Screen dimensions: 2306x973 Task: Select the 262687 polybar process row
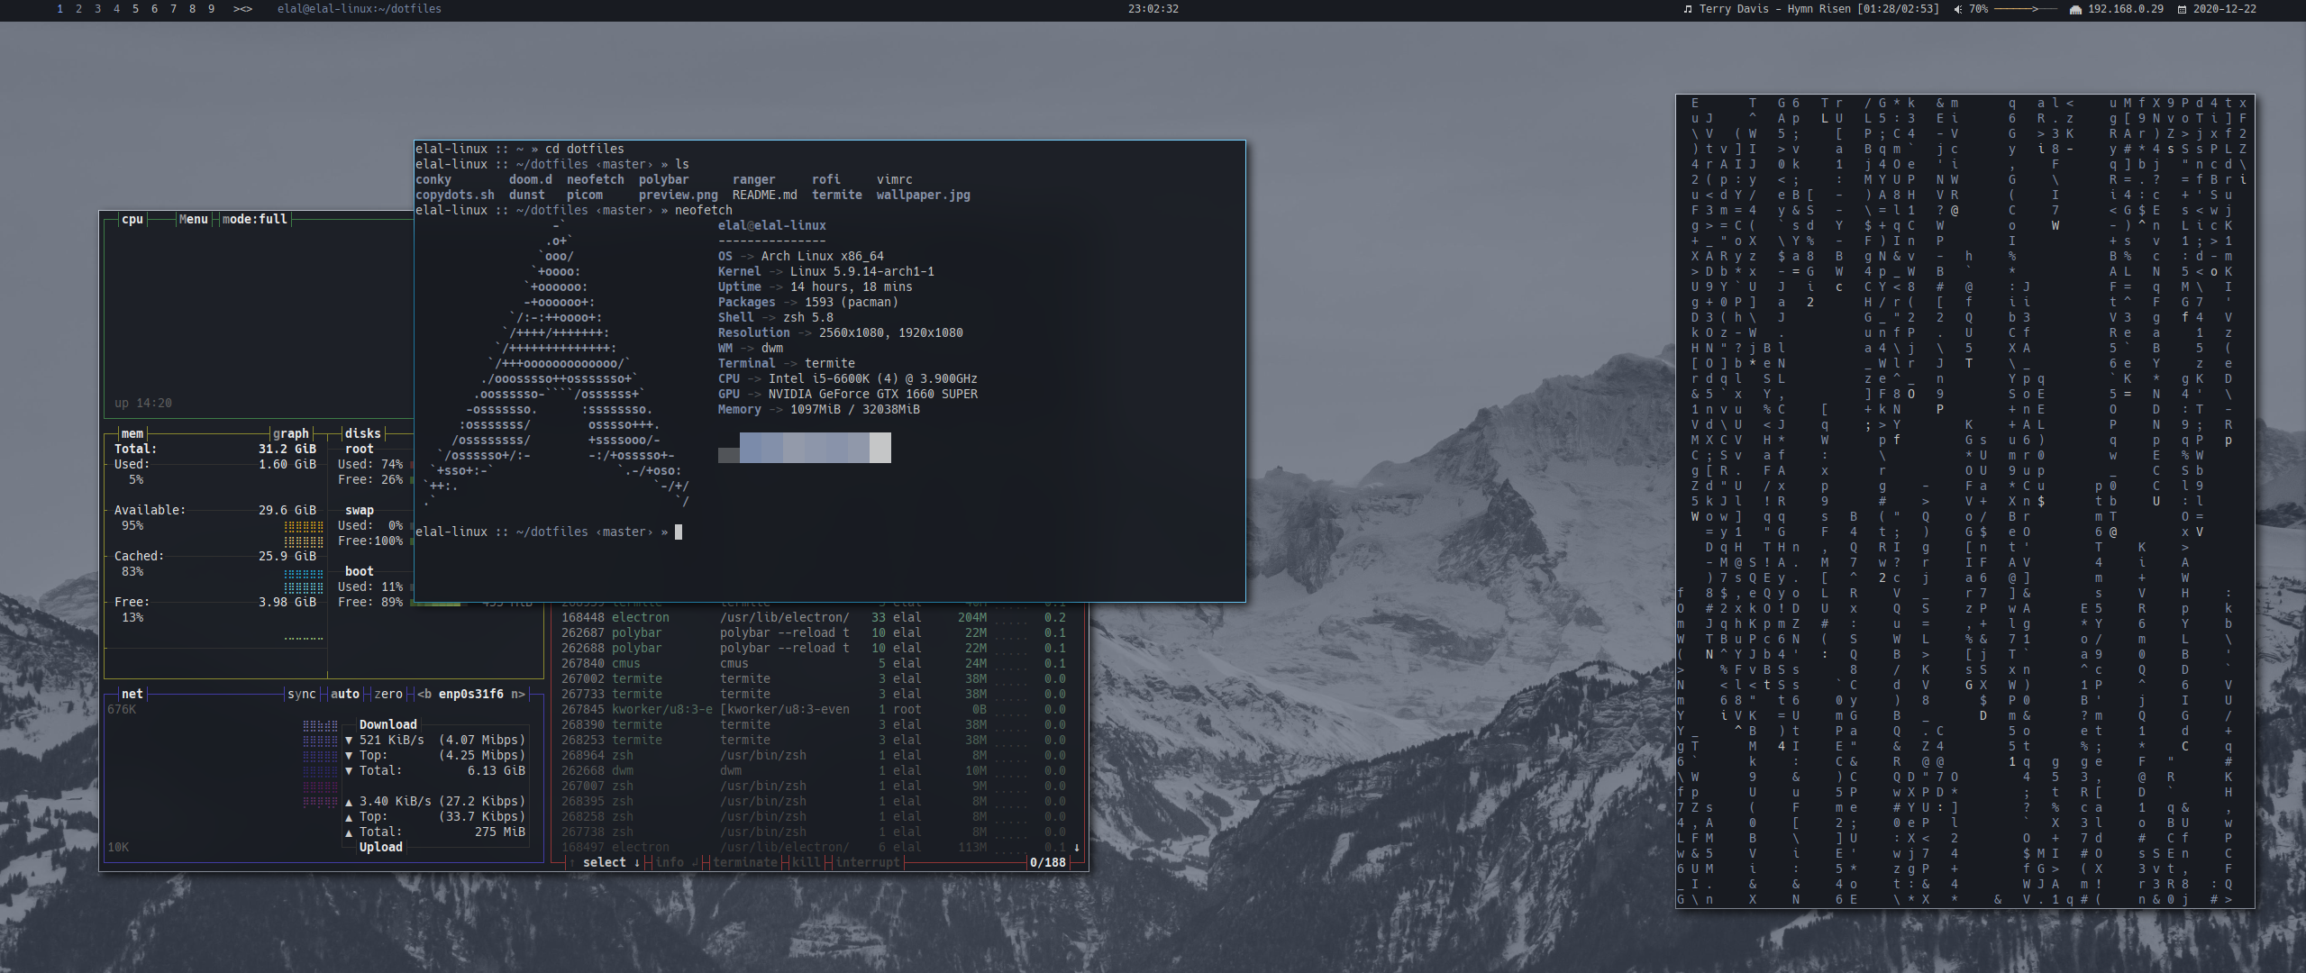click(x=814, y=632)
